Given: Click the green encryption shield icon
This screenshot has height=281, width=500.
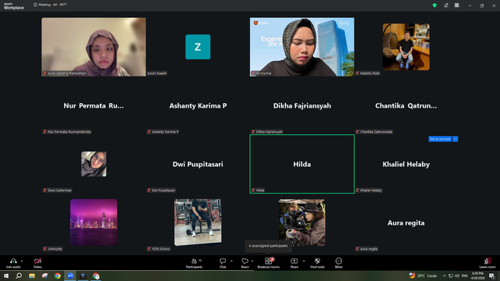Looking at the screenshot, I should [x=434, y=5].
